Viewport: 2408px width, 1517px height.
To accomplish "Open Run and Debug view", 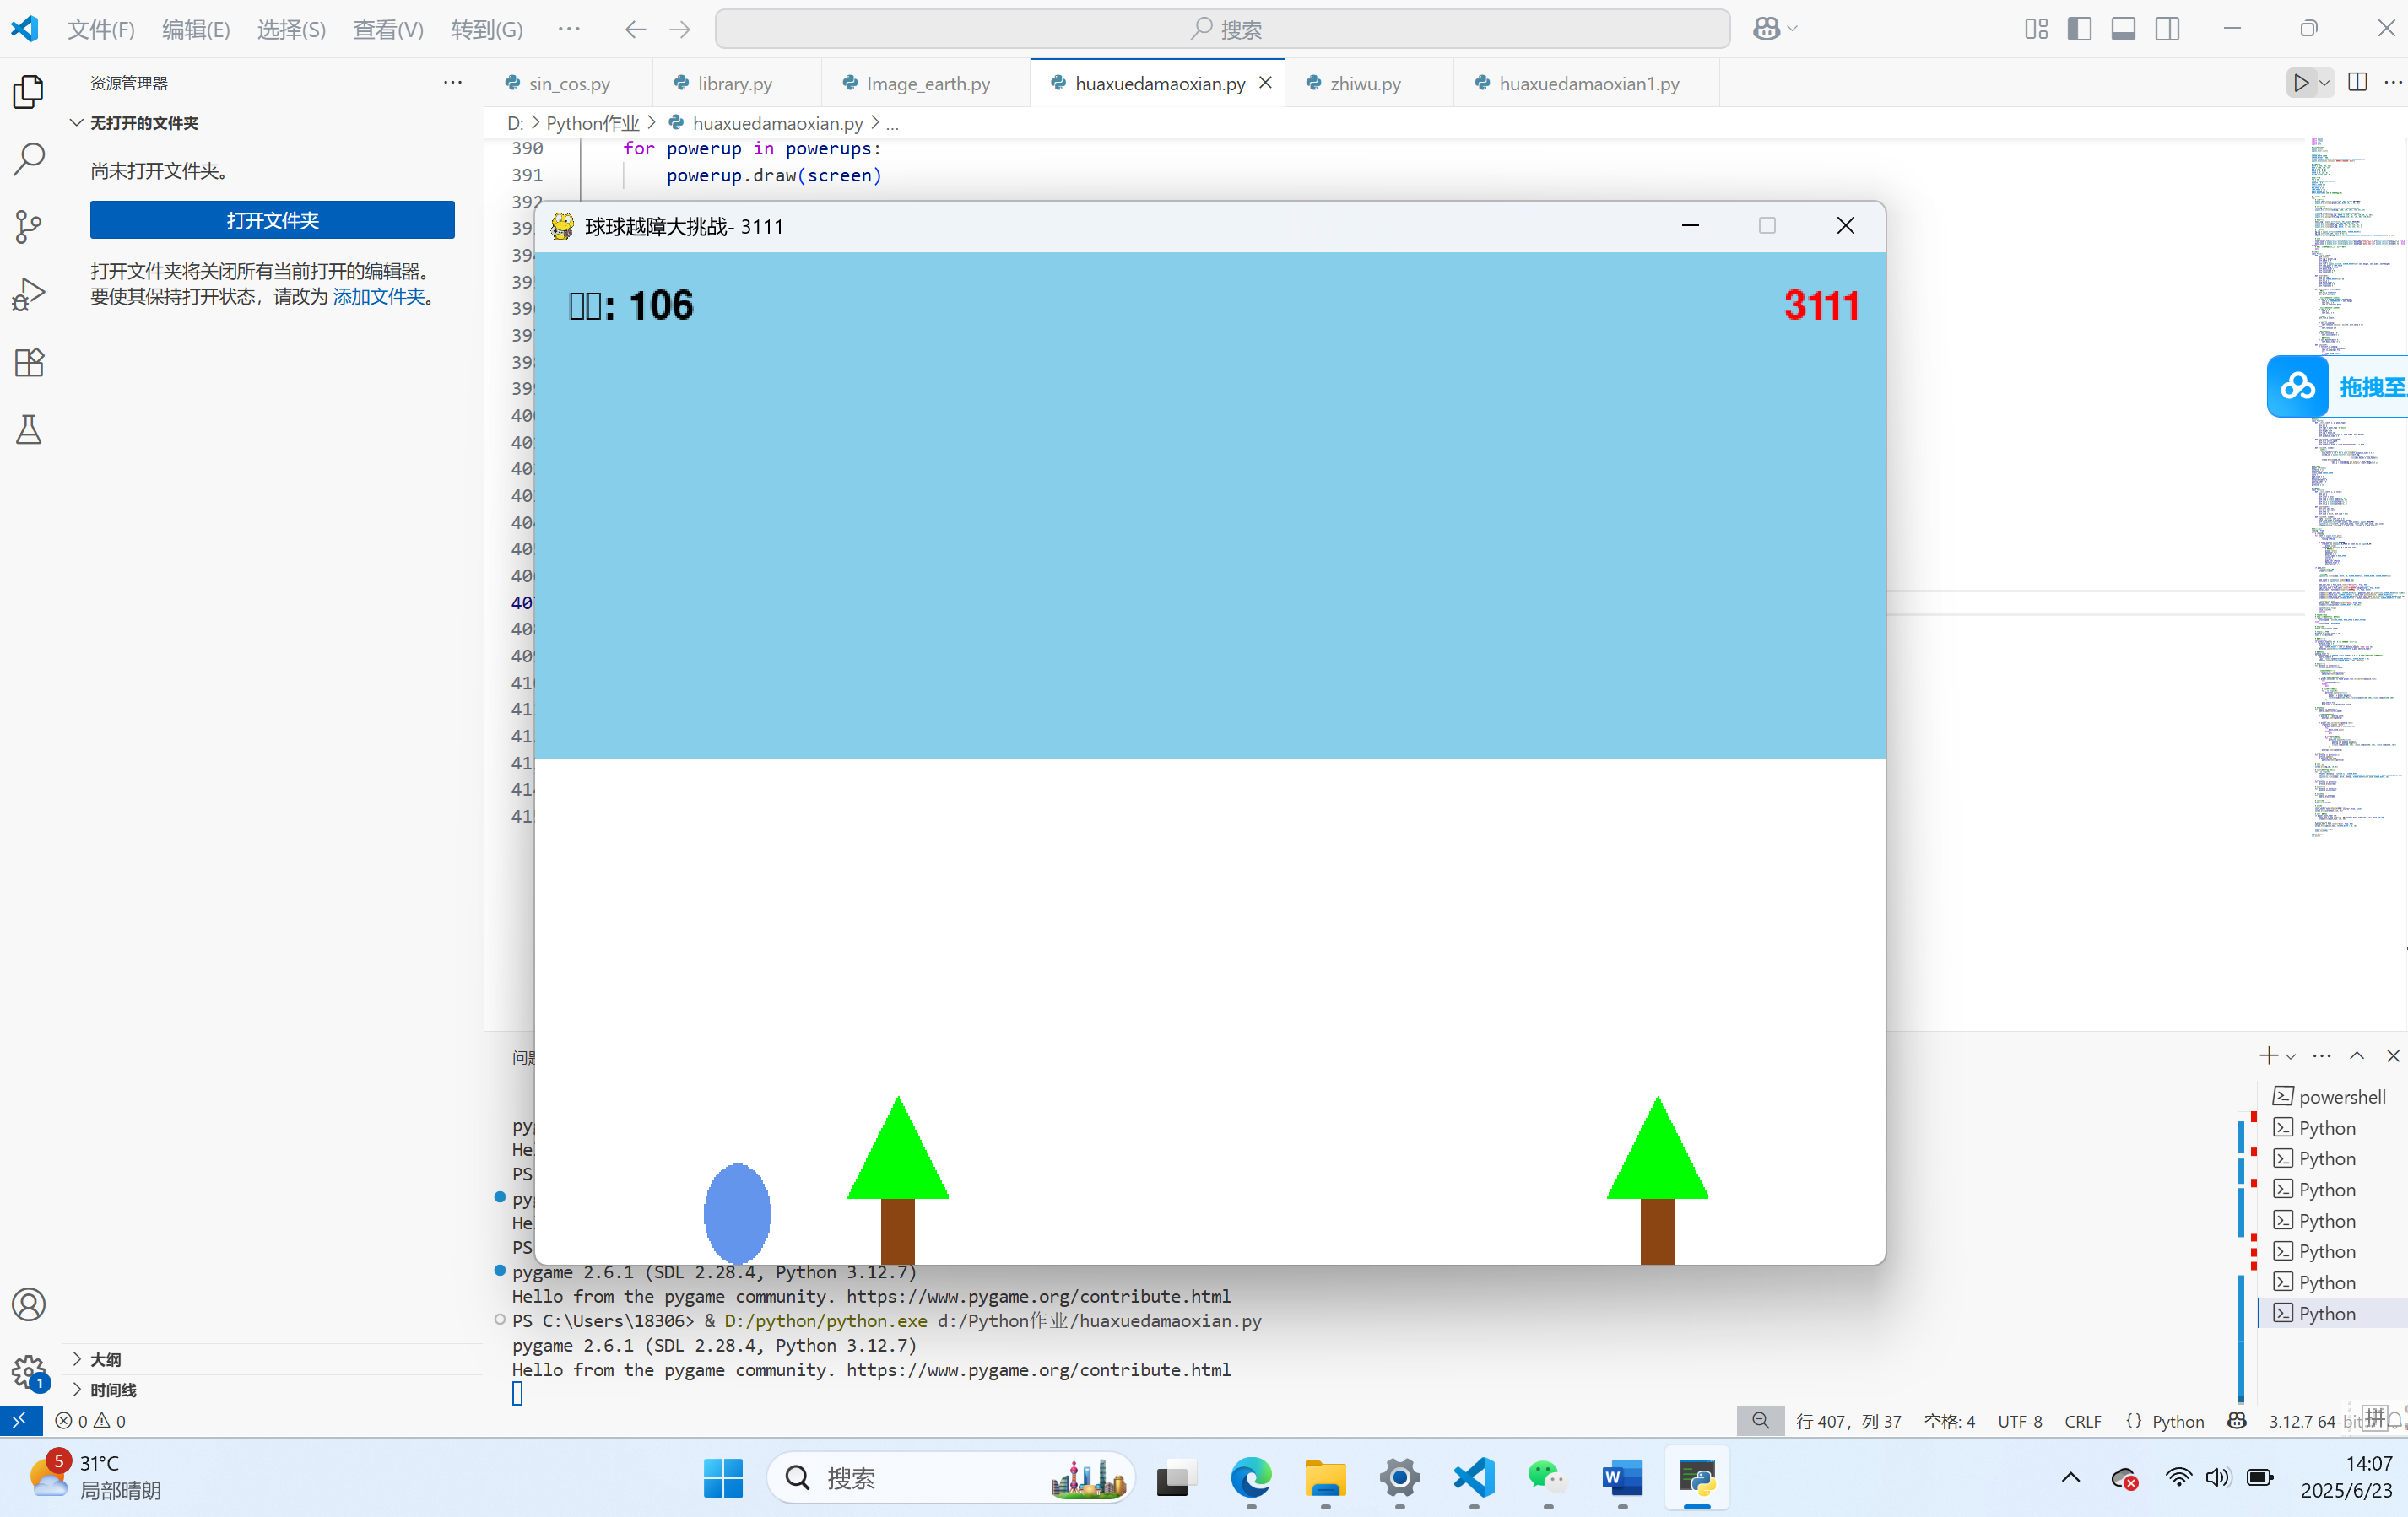I will pyautogui.click(x=29, y=294).
